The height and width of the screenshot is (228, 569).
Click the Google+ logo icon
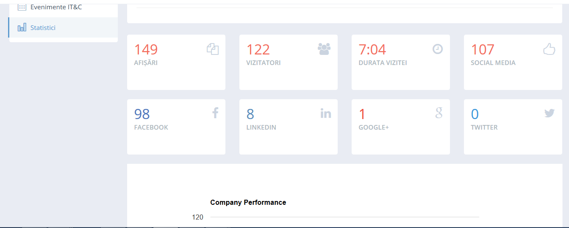pyautogui.click(x=439, y=113)
